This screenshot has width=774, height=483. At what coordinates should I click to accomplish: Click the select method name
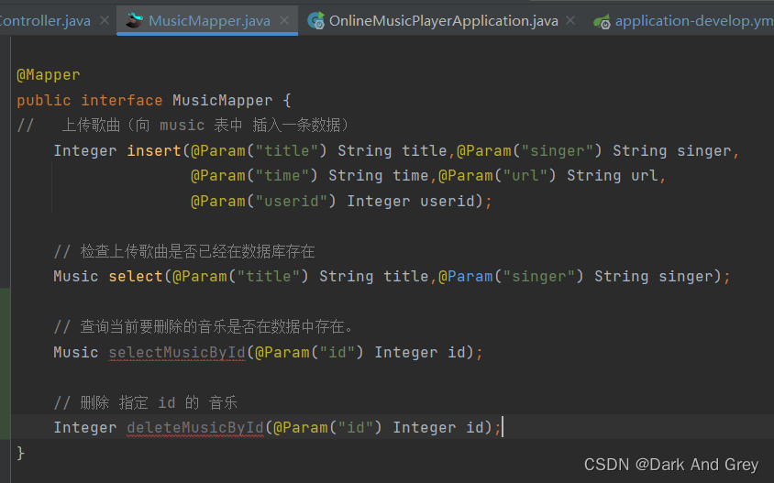coord(136,276)
